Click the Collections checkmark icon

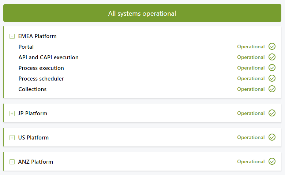coord(272,89)
